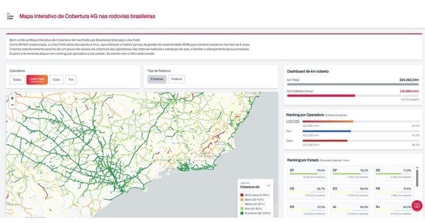The width and height of the screenshot is (425, 223).
Task: Open the RS state ranking card
Action: (308, 210)
